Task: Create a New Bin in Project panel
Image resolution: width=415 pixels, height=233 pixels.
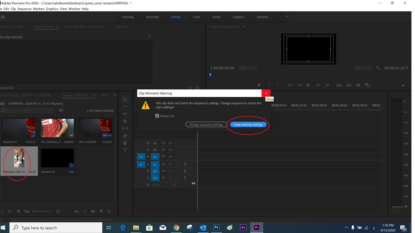Action: pyautogui.click(x=93, y=211)
